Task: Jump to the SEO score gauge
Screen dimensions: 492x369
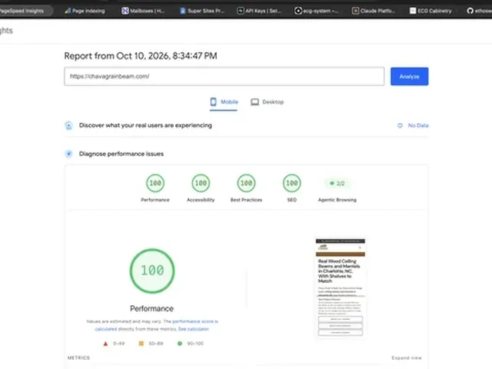Action: [292, 183]
